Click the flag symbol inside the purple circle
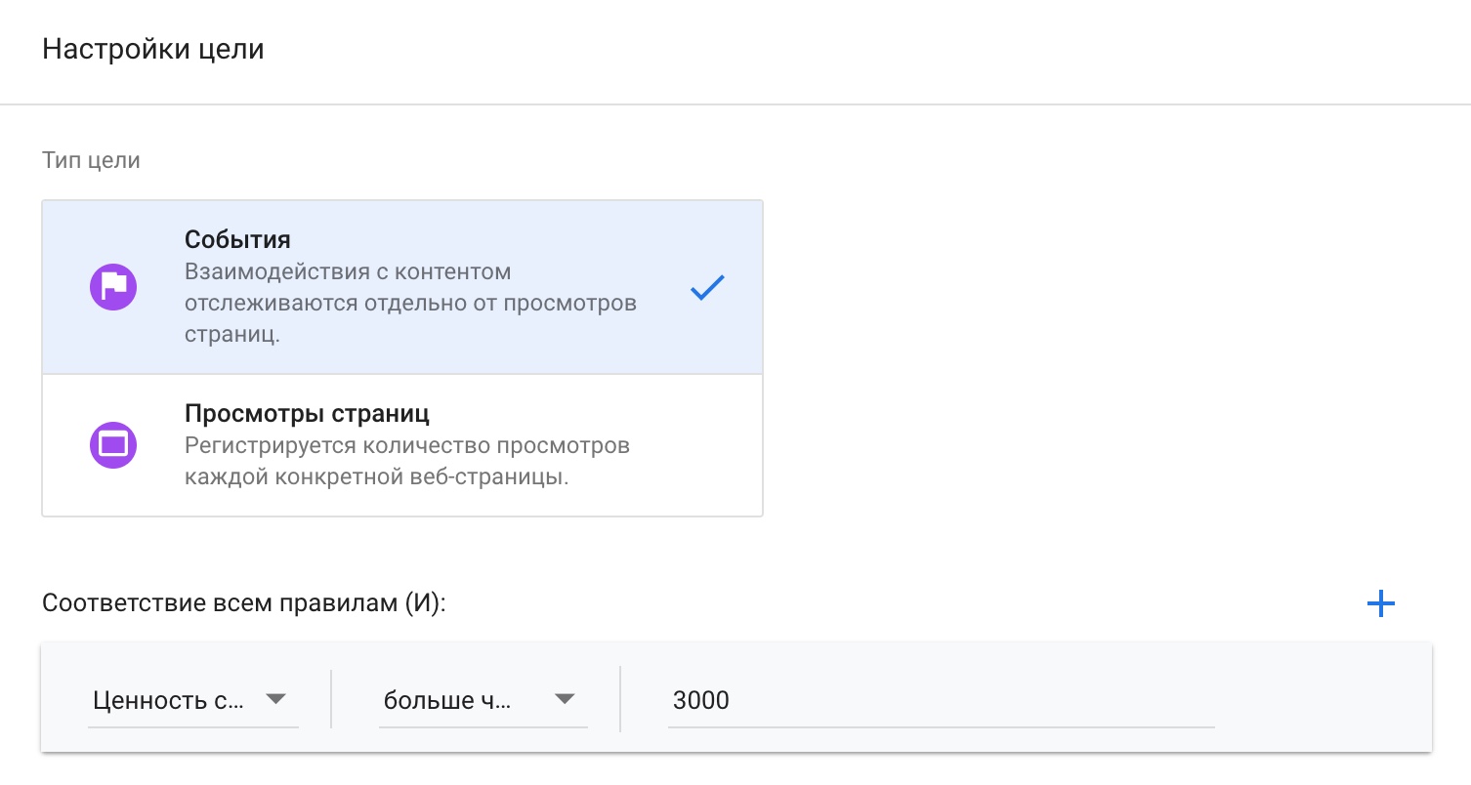Screen dimensions: 1471x785 113,286
